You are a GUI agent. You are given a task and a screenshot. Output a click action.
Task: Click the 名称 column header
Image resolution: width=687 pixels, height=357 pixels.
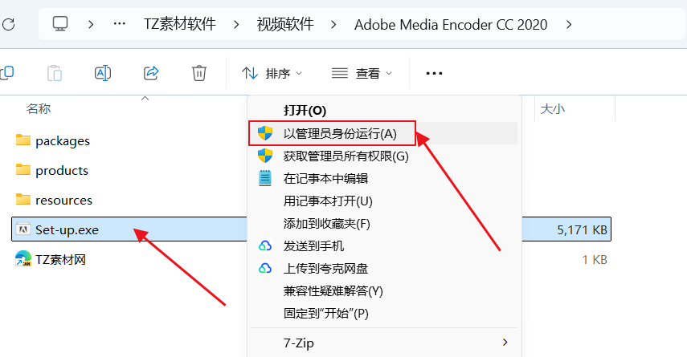tap(39, 108)
